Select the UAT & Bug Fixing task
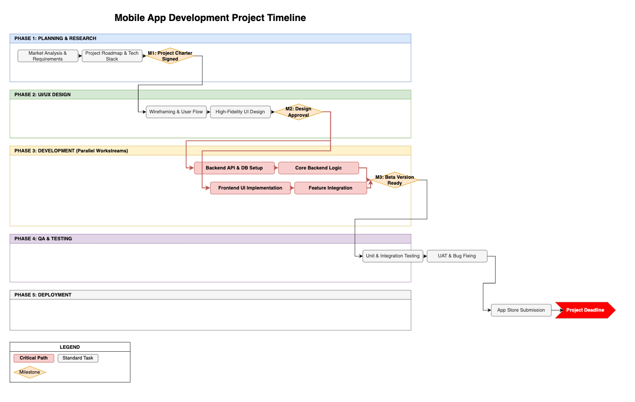Screen dimensions: 635x402 pyautogui.click(x=457, y=256)
